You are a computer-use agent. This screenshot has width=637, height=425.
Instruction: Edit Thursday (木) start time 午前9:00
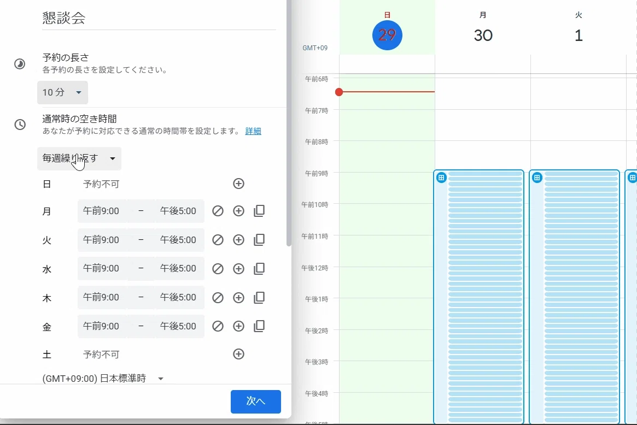pos(102,297)
